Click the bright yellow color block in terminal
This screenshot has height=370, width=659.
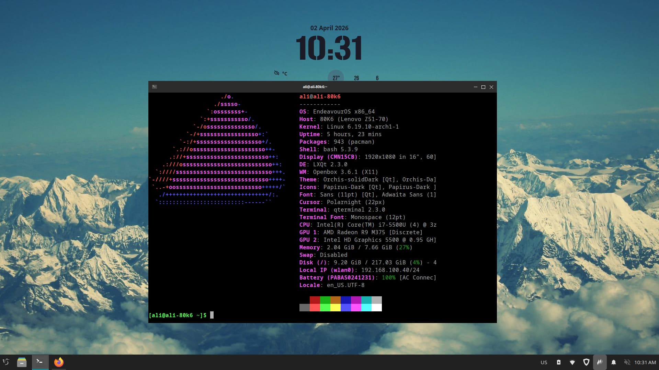click(x=335, y=308)
